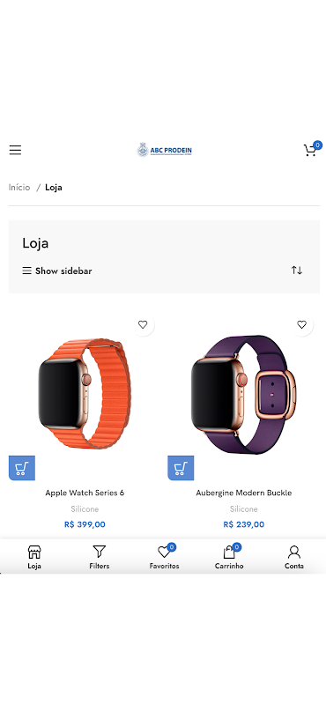Go to Início breadcrumb link

[x=19, y=188]
